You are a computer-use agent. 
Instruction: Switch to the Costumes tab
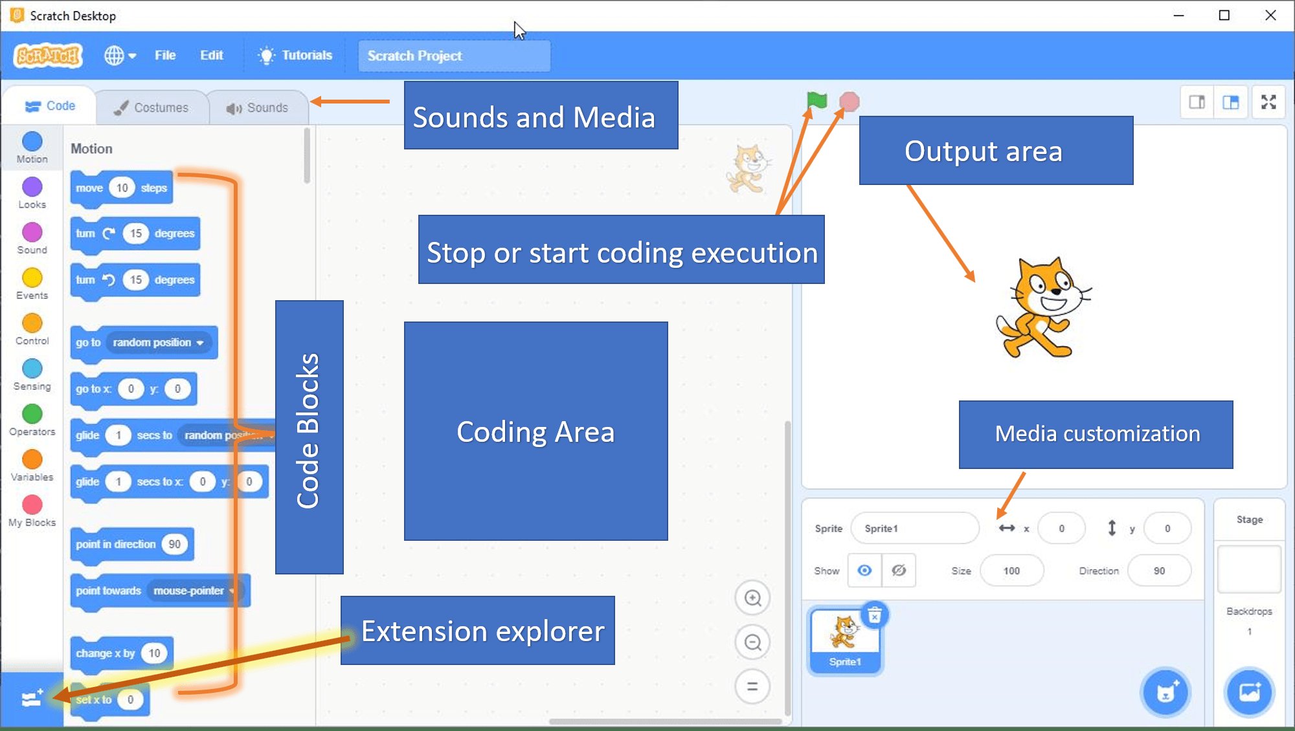coord(152,107)
